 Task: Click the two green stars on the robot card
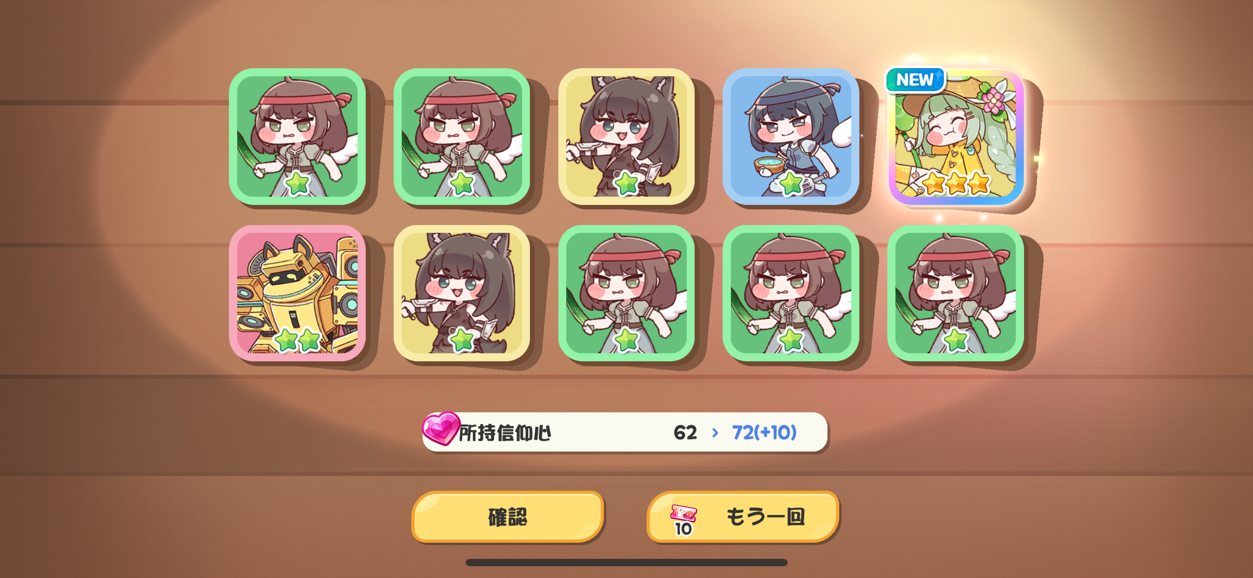[x=298, y=339]
